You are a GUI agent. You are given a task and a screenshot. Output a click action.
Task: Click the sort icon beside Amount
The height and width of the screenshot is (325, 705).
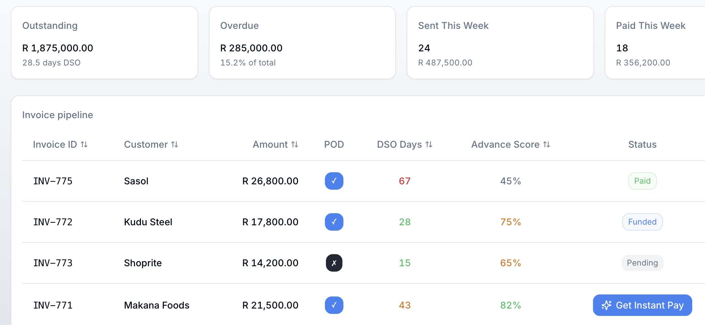[295, 144]
